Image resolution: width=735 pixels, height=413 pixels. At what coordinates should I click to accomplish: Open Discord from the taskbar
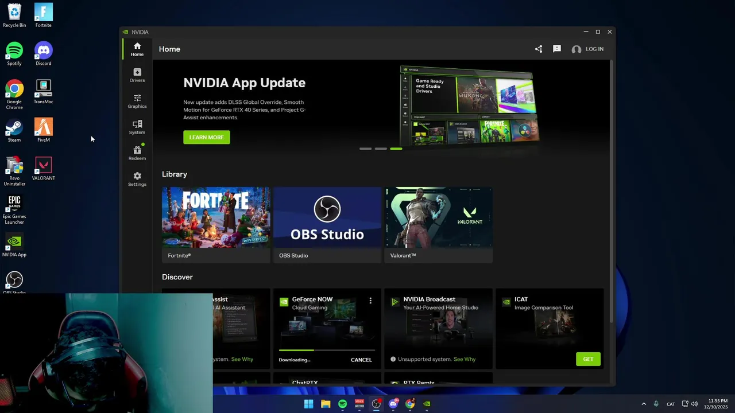393,404
